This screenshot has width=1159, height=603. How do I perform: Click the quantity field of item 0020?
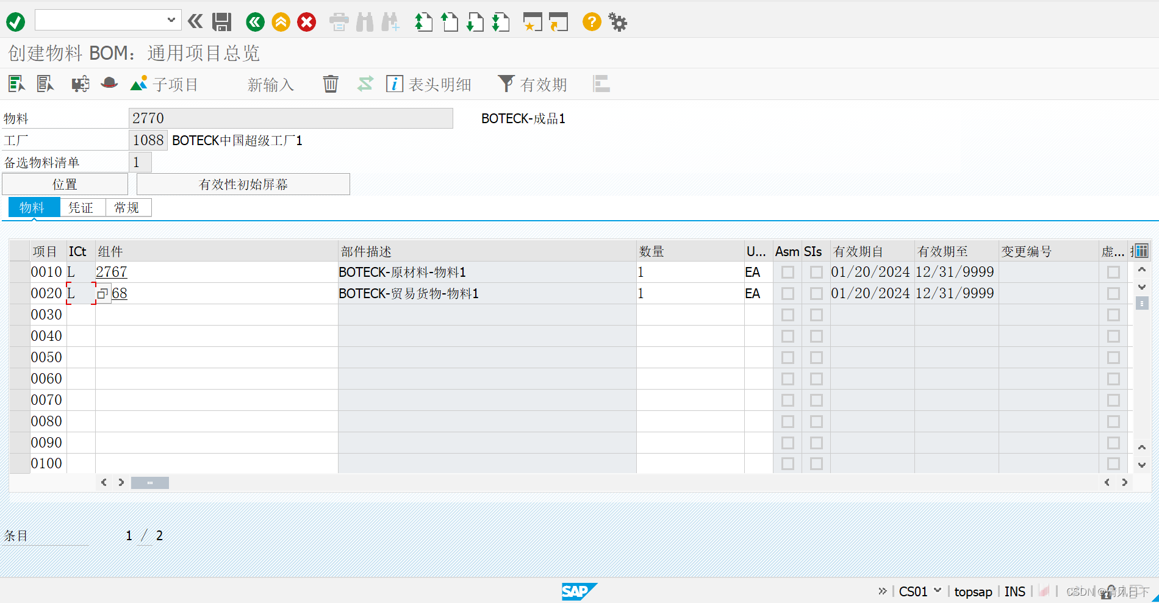[690, 293]
